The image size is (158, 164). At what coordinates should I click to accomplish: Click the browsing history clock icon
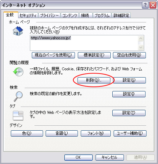pos(18,72)
